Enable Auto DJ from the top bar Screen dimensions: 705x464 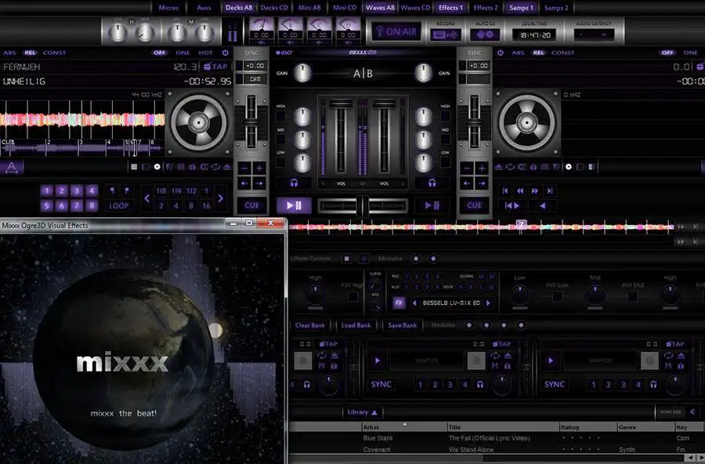(x=485, y=34)
